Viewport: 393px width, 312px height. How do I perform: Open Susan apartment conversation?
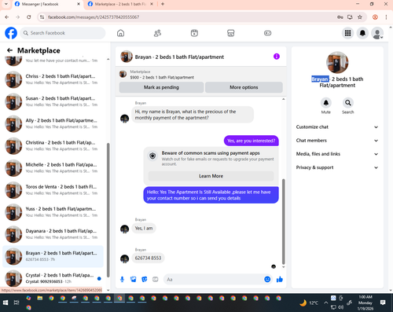coord(53,101)
